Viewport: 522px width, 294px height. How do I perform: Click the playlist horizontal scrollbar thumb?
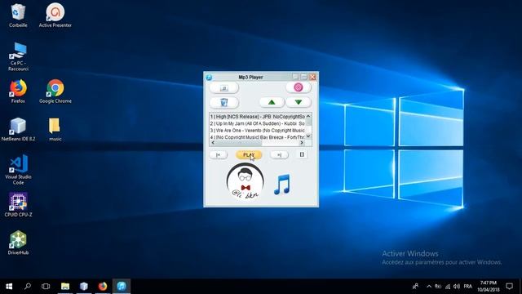[239, 143]
